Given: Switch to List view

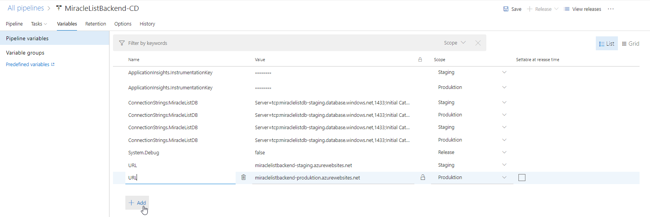Looking at the screenshot, I should (607, 44).
